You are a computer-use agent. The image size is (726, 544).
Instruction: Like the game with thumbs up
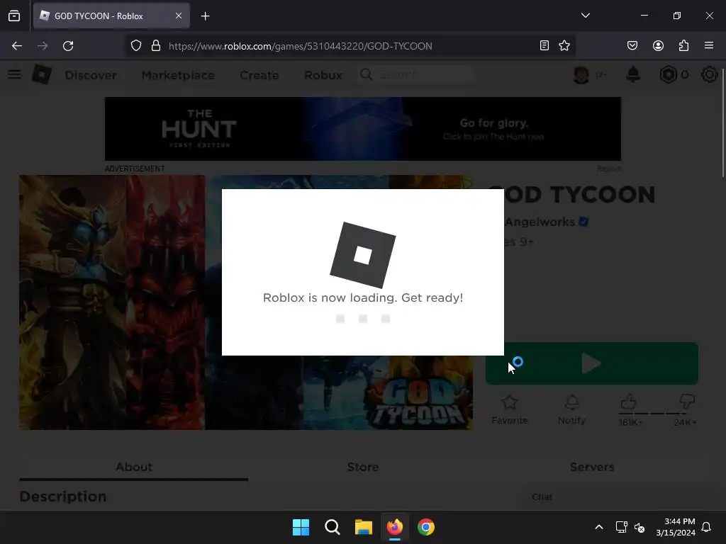[x=629, y=402]
